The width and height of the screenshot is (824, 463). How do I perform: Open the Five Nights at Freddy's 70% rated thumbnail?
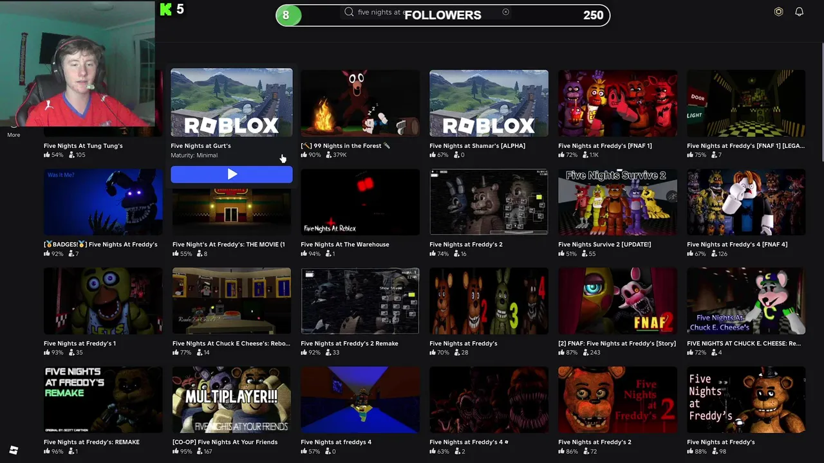coord(489,301)
